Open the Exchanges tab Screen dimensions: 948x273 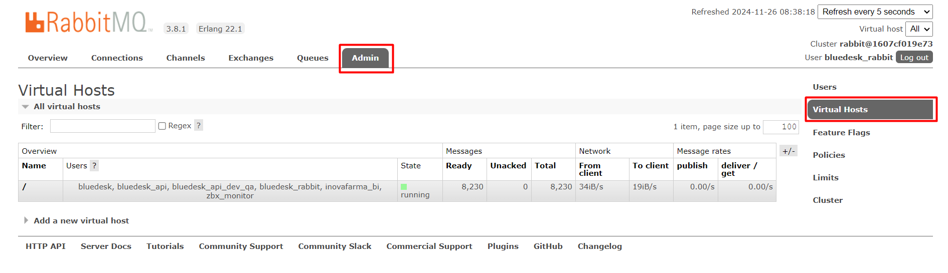coord(251,58)
